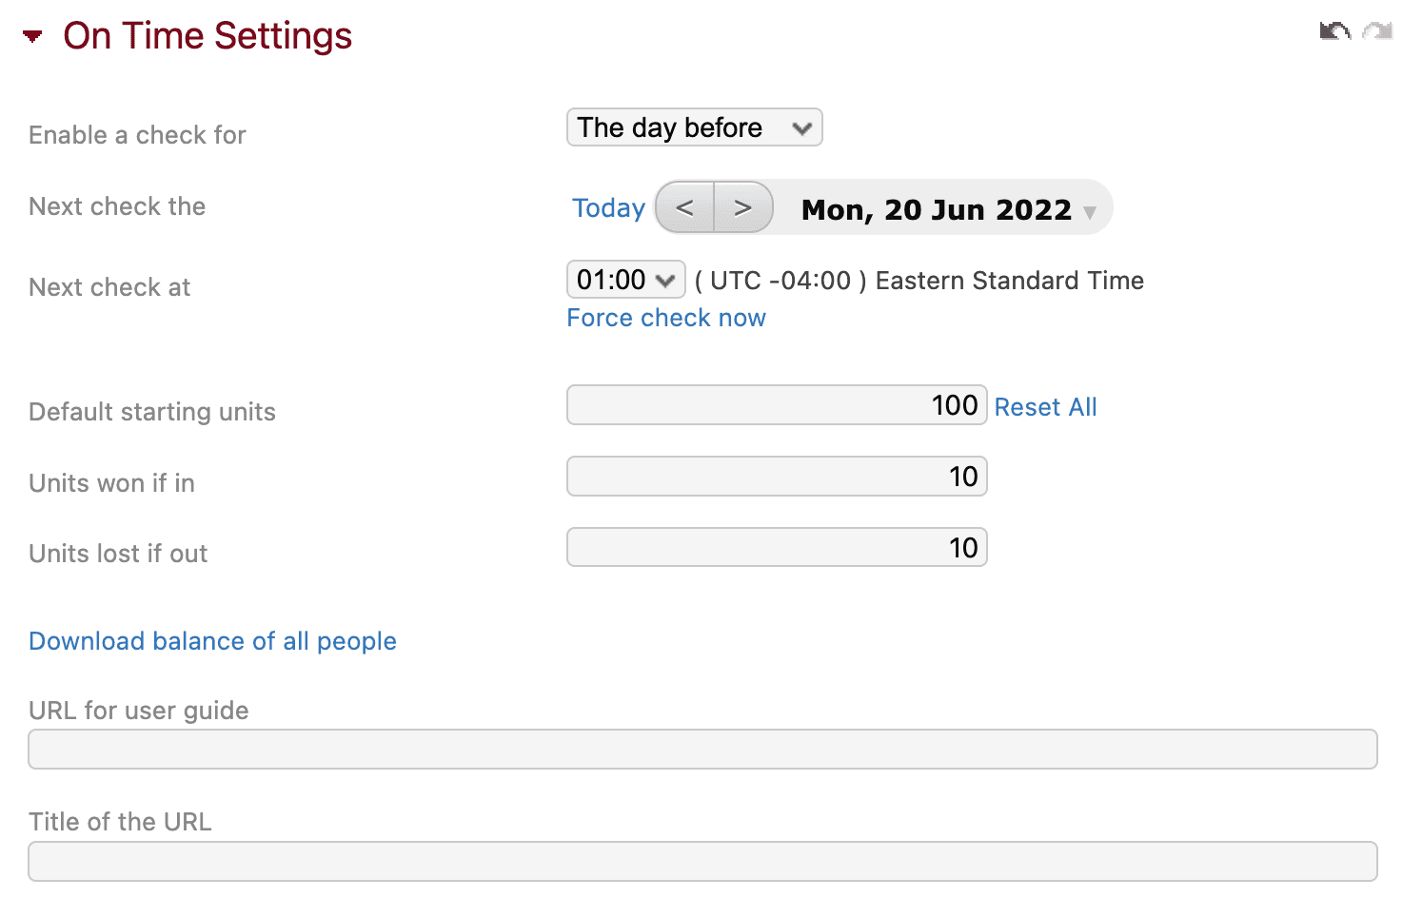Click the right arrow to advance the date

[x=744, y=206]
